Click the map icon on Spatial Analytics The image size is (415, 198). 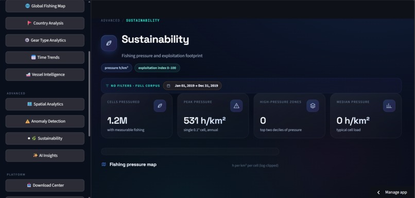click(30, 104)
